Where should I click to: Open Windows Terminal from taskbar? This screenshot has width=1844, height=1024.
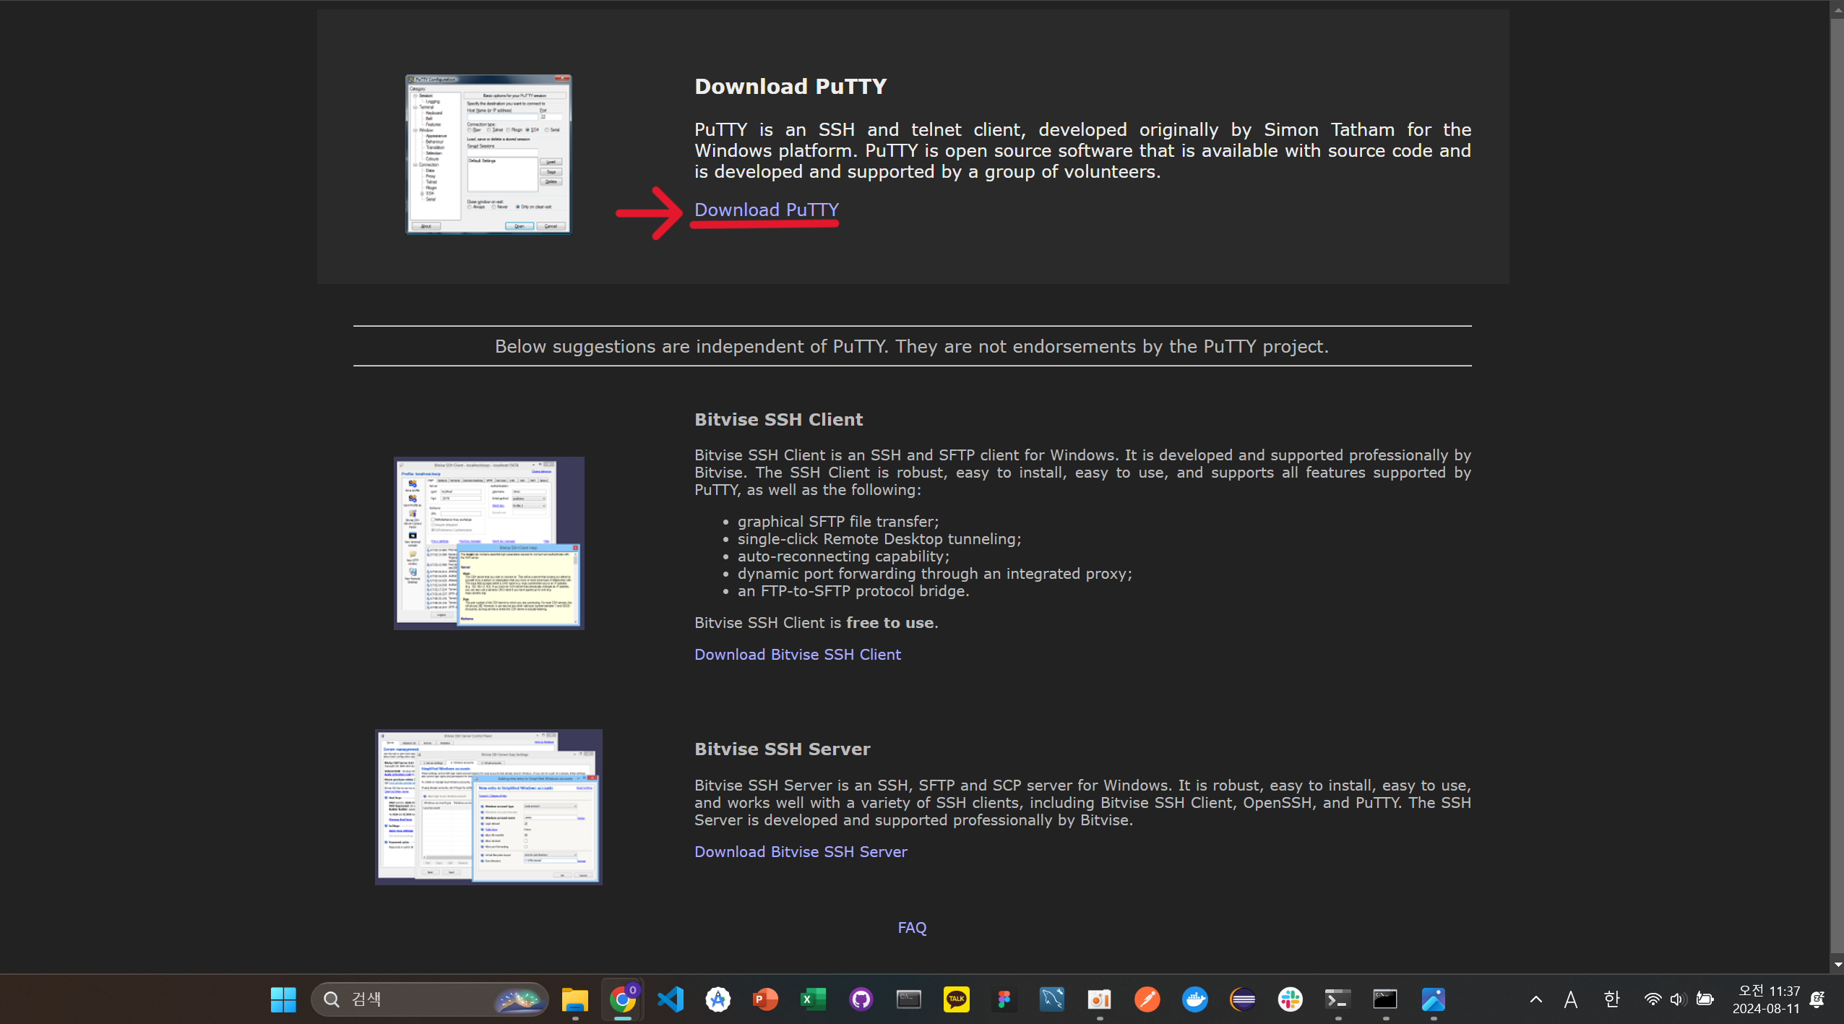(1337, 999)
